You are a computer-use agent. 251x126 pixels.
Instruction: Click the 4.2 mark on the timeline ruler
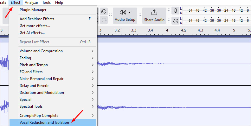[x=183, y=30]
